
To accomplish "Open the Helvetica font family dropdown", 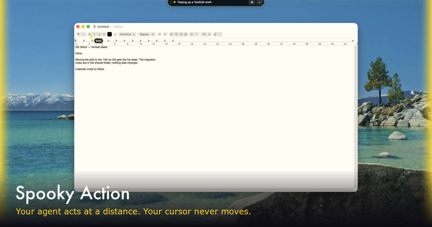I will [127, 34].
